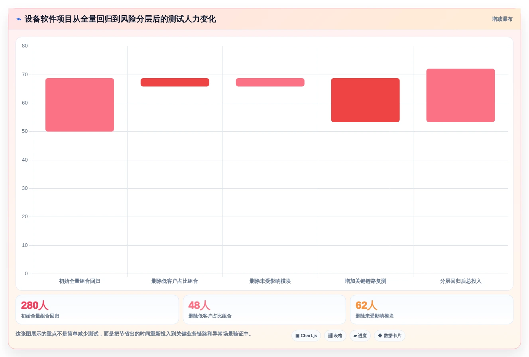This screenshot has width=529, height=357.
Task: Click the x-axis label 增加关键链路复测
Action: click(x=366, y=281)
